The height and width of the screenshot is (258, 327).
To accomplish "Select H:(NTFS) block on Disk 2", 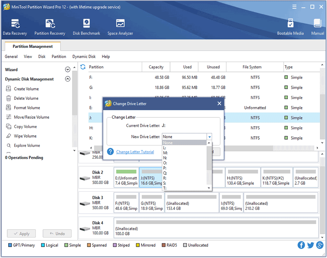I will (243, 178).
